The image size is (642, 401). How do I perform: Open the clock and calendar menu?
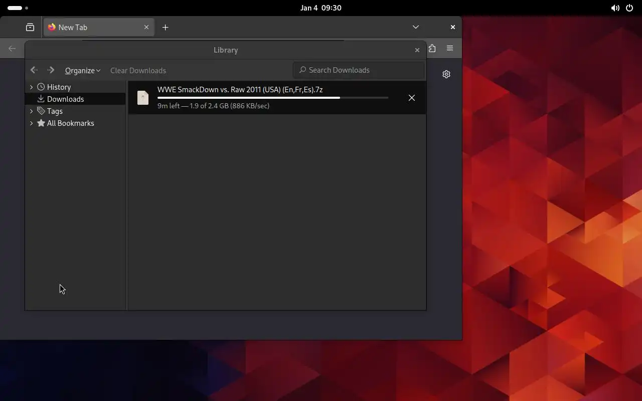[x=321, y=8]
